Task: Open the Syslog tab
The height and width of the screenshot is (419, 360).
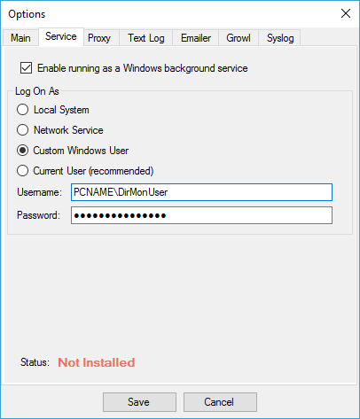Action: coord(280,38)
